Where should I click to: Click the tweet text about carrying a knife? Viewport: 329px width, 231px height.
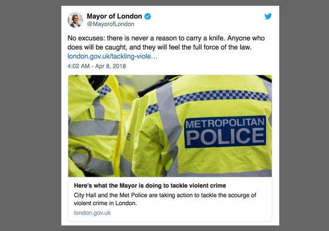(166, 43)
